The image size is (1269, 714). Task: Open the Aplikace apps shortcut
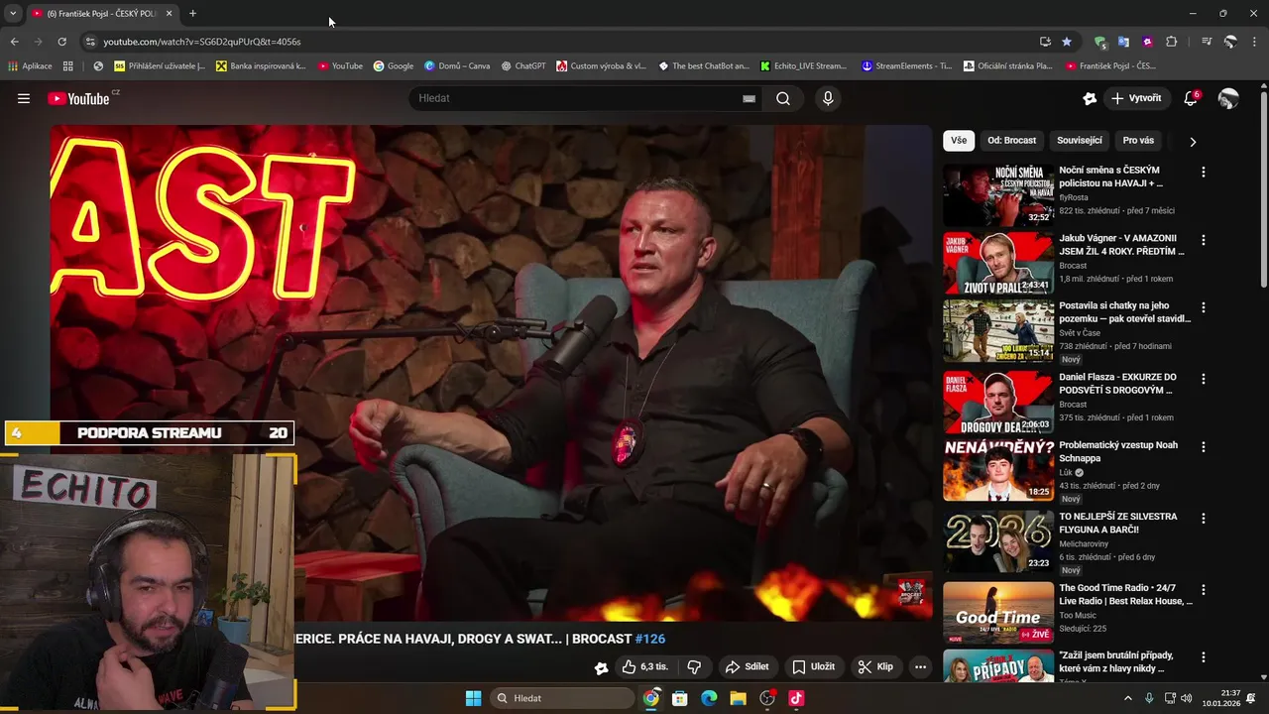pos(30,66)
